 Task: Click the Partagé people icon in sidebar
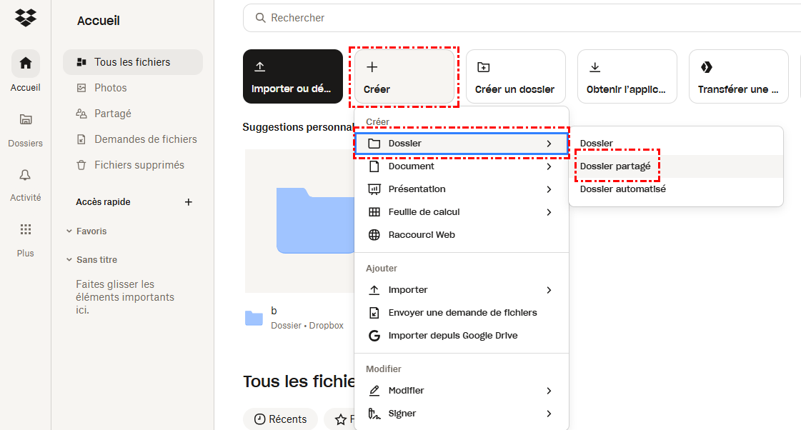tap(81, 114)
